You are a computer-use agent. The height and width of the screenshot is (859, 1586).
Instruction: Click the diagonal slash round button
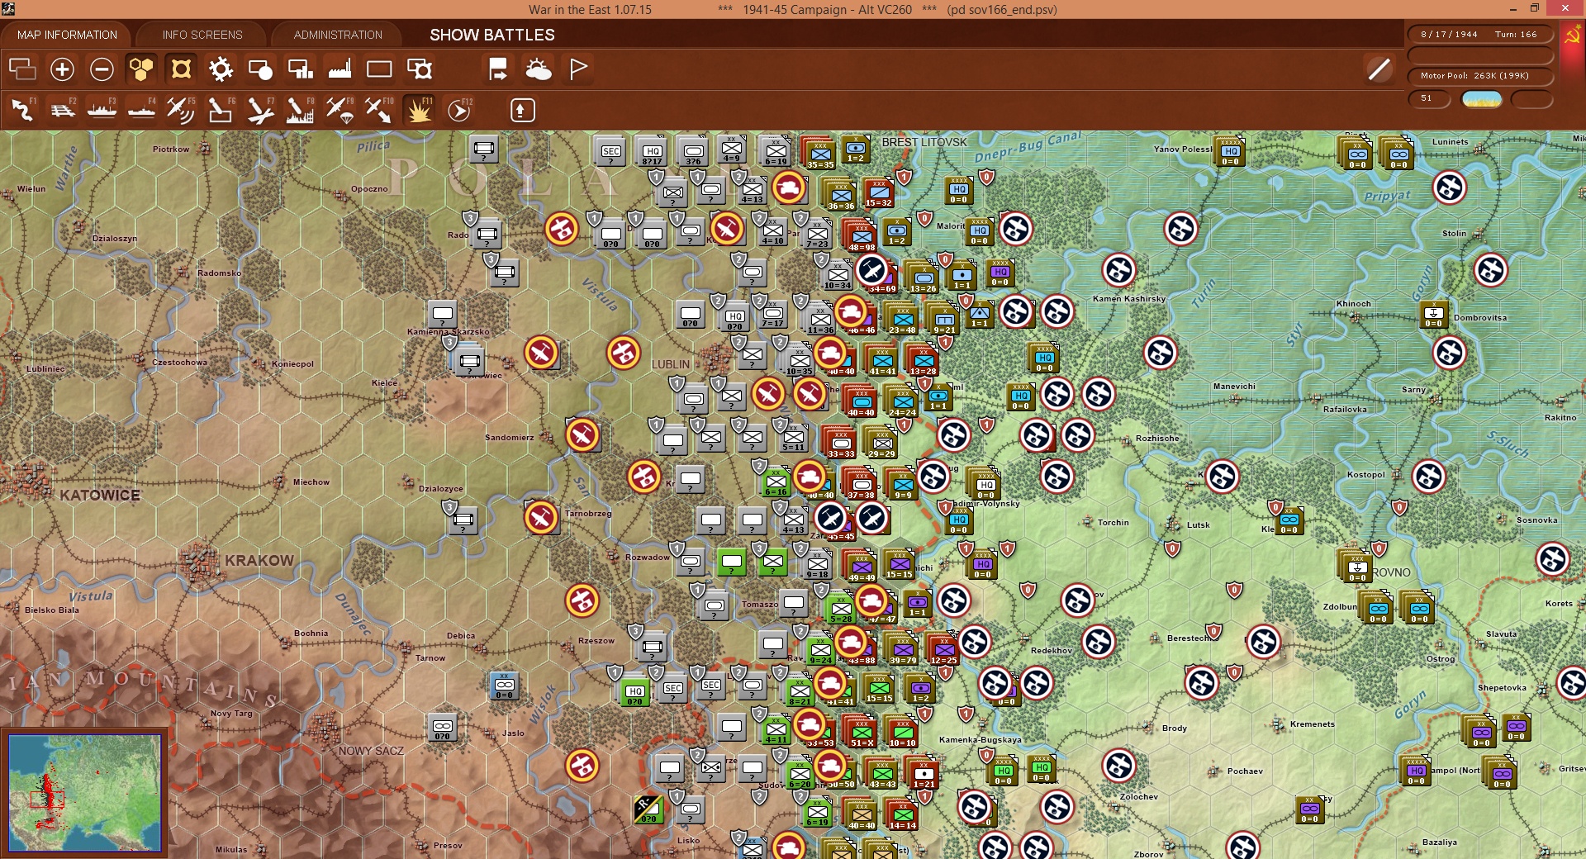click(x=1379, y=69)
